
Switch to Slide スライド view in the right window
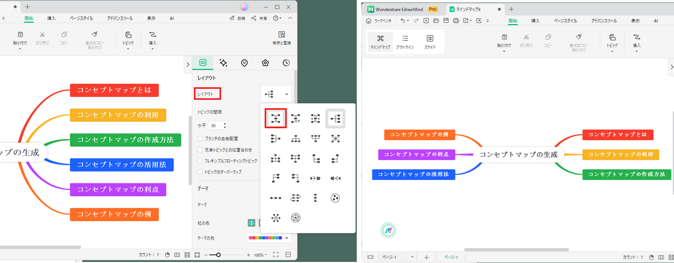click(430, 41)
